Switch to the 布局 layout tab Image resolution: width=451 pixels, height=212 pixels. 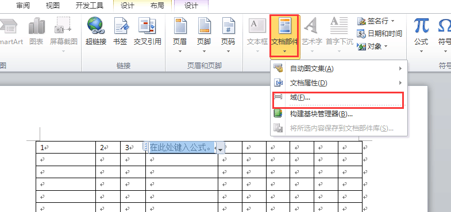pos(157,6)
